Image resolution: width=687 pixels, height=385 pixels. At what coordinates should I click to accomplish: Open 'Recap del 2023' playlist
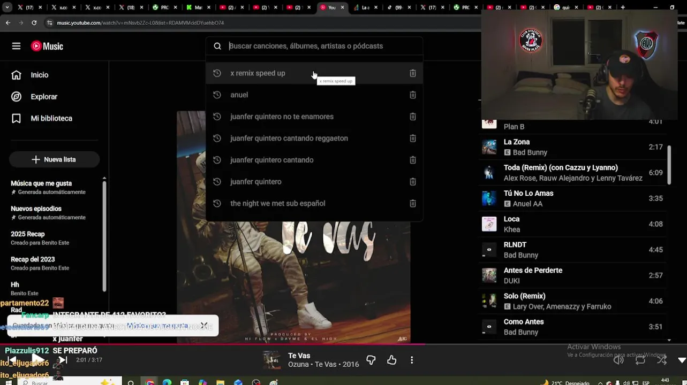tap(52, 263)
